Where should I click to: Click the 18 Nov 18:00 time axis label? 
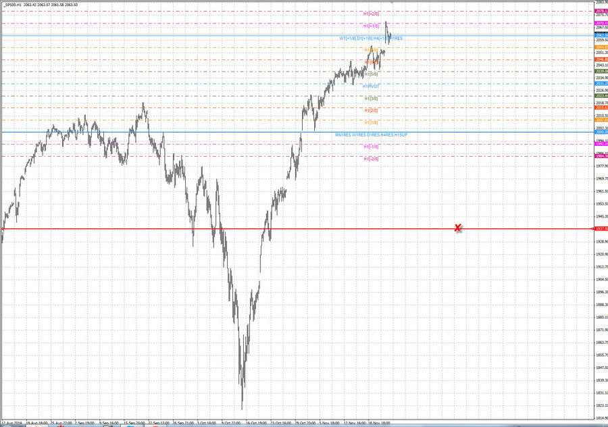379,423
